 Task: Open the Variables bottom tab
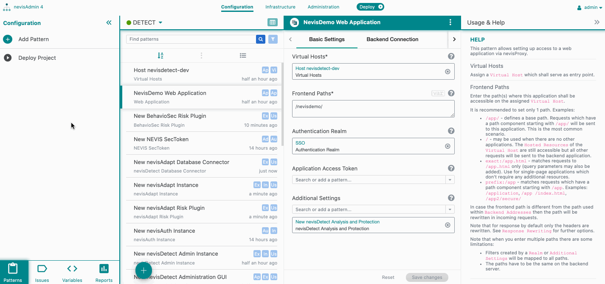pos(72,272)
